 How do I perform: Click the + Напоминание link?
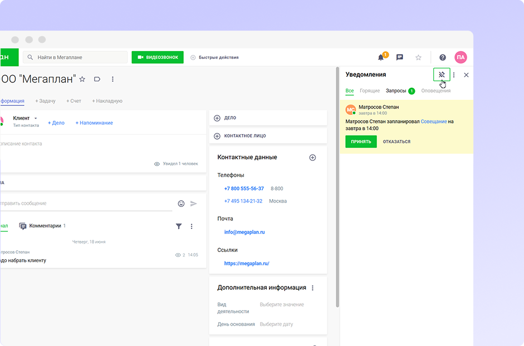click(x=94, y=123)
